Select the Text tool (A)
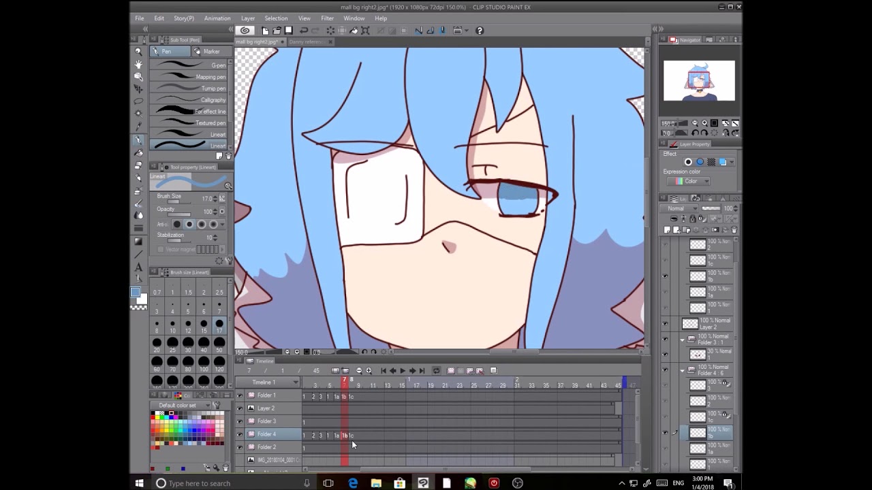 pos(138,267)
